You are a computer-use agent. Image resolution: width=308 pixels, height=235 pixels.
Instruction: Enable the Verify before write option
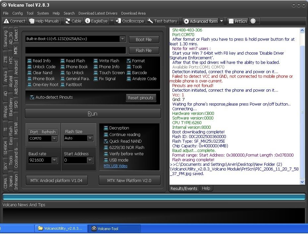(x=106, y=154)
